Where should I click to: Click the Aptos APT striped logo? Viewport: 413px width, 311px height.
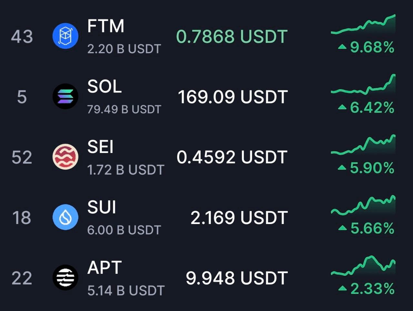[x=65, y=278]
